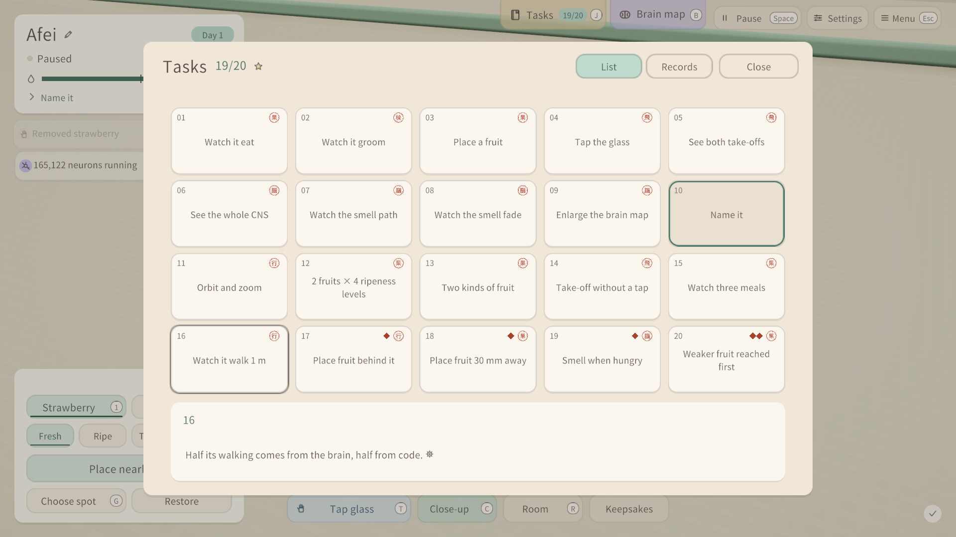The image size is (956, 537).
Task: Click the Restore button
Action: click(x=182, y=501)
